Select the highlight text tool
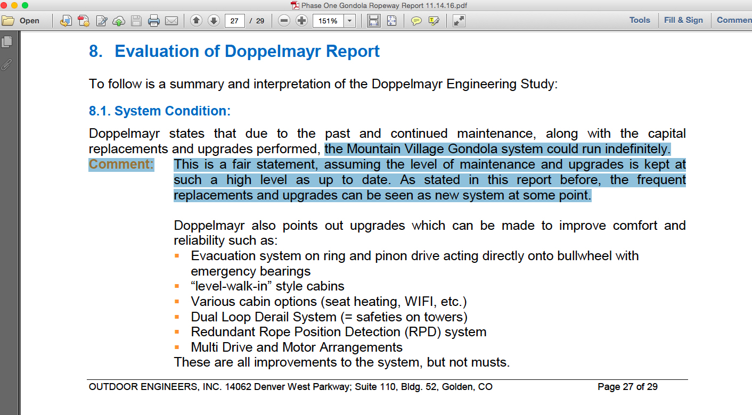The image size is (752, 415). (434, 21)
